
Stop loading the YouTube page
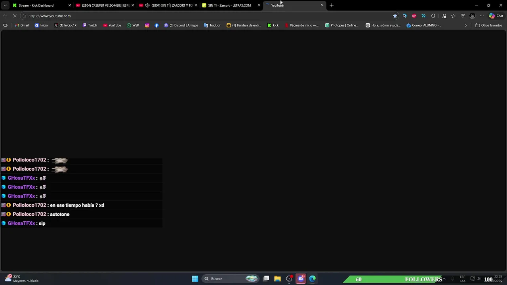click(x=15, y=16)
